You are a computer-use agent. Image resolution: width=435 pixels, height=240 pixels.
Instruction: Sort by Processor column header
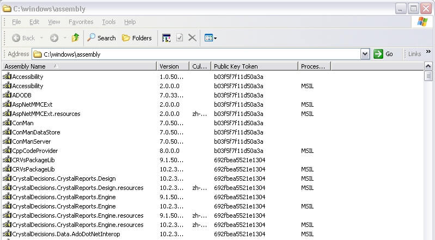click(314, 66)
